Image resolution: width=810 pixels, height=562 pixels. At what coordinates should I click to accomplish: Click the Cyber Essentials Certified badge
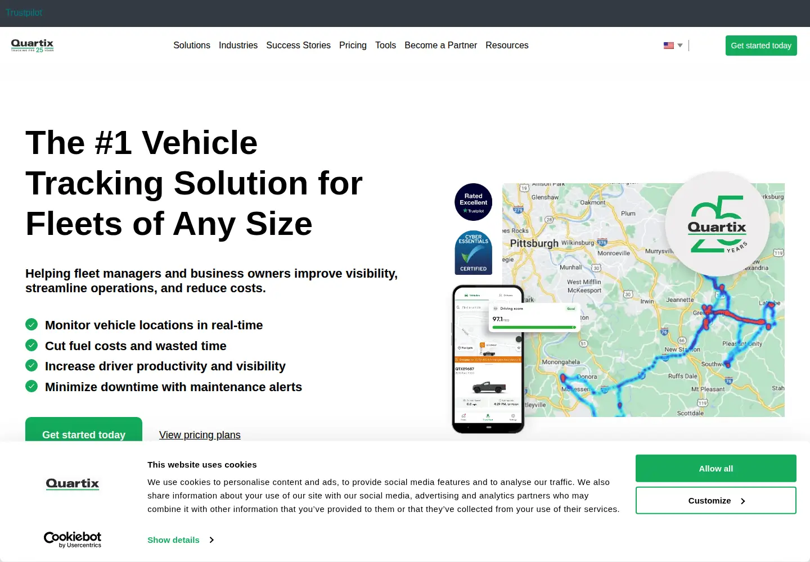(473, 253)
